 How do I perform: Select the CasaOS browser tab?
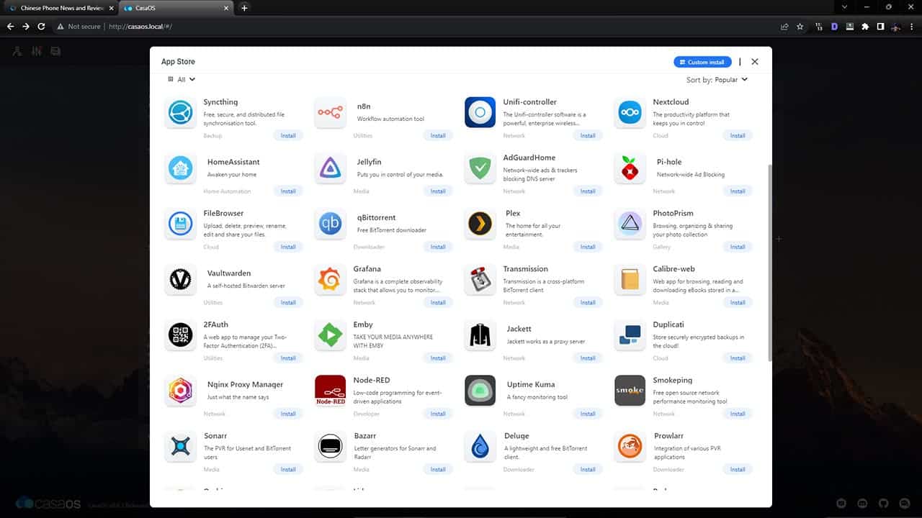tap(176, 8)
